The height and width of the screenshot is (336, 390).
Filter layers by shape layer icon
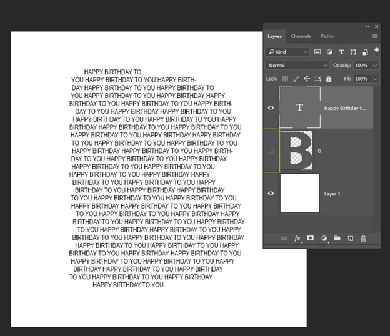coord(353,52)
